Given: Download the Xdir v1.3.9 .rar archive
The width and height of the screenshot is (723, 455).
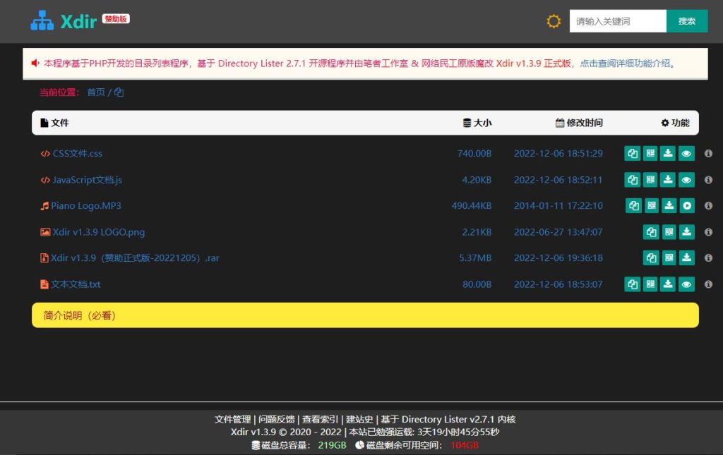Looking at the screenshot, I should (687, 258).
